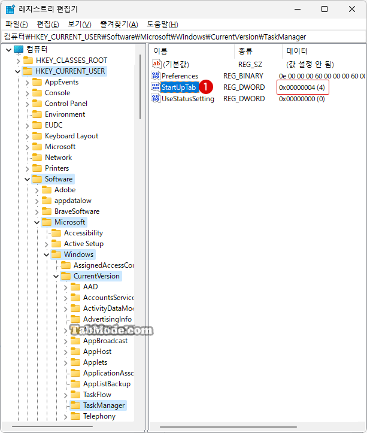
Task: Open the 편집(E) menu
Action: [x=48, y=25]
